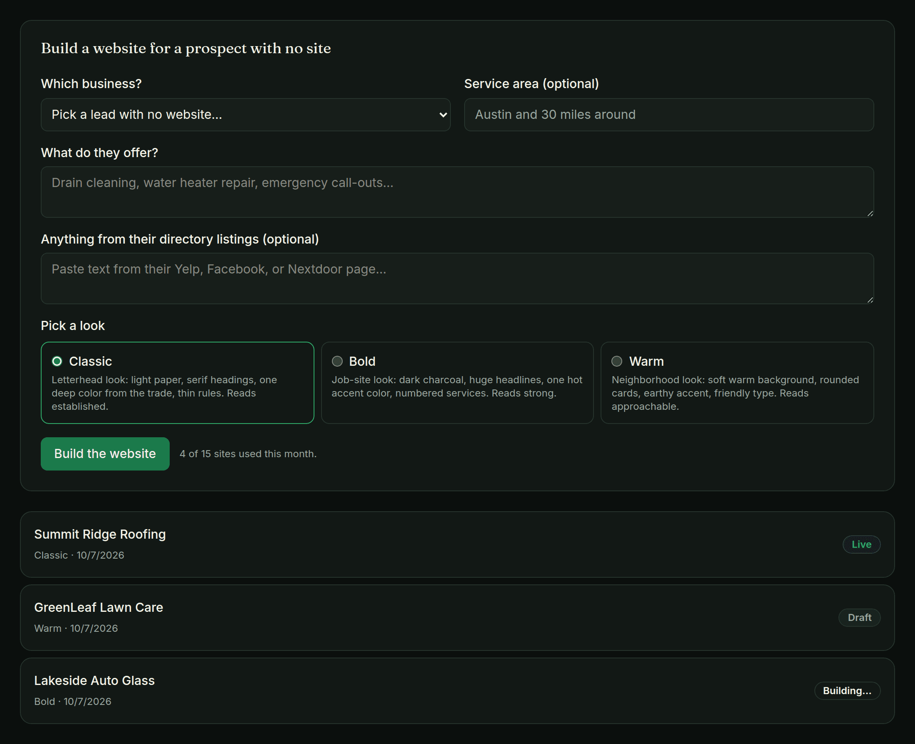915x744 pixels.
Task: Open the GreenLeaf Lawn Care site entry
Action: click(457, 618)
